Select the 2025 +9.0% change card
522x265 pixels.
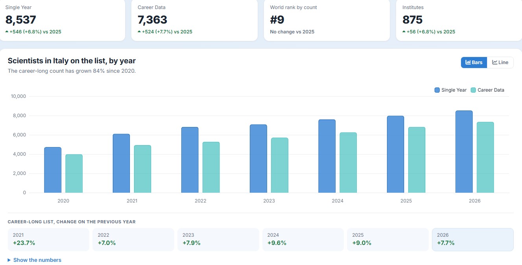click(x=388, y=239)
